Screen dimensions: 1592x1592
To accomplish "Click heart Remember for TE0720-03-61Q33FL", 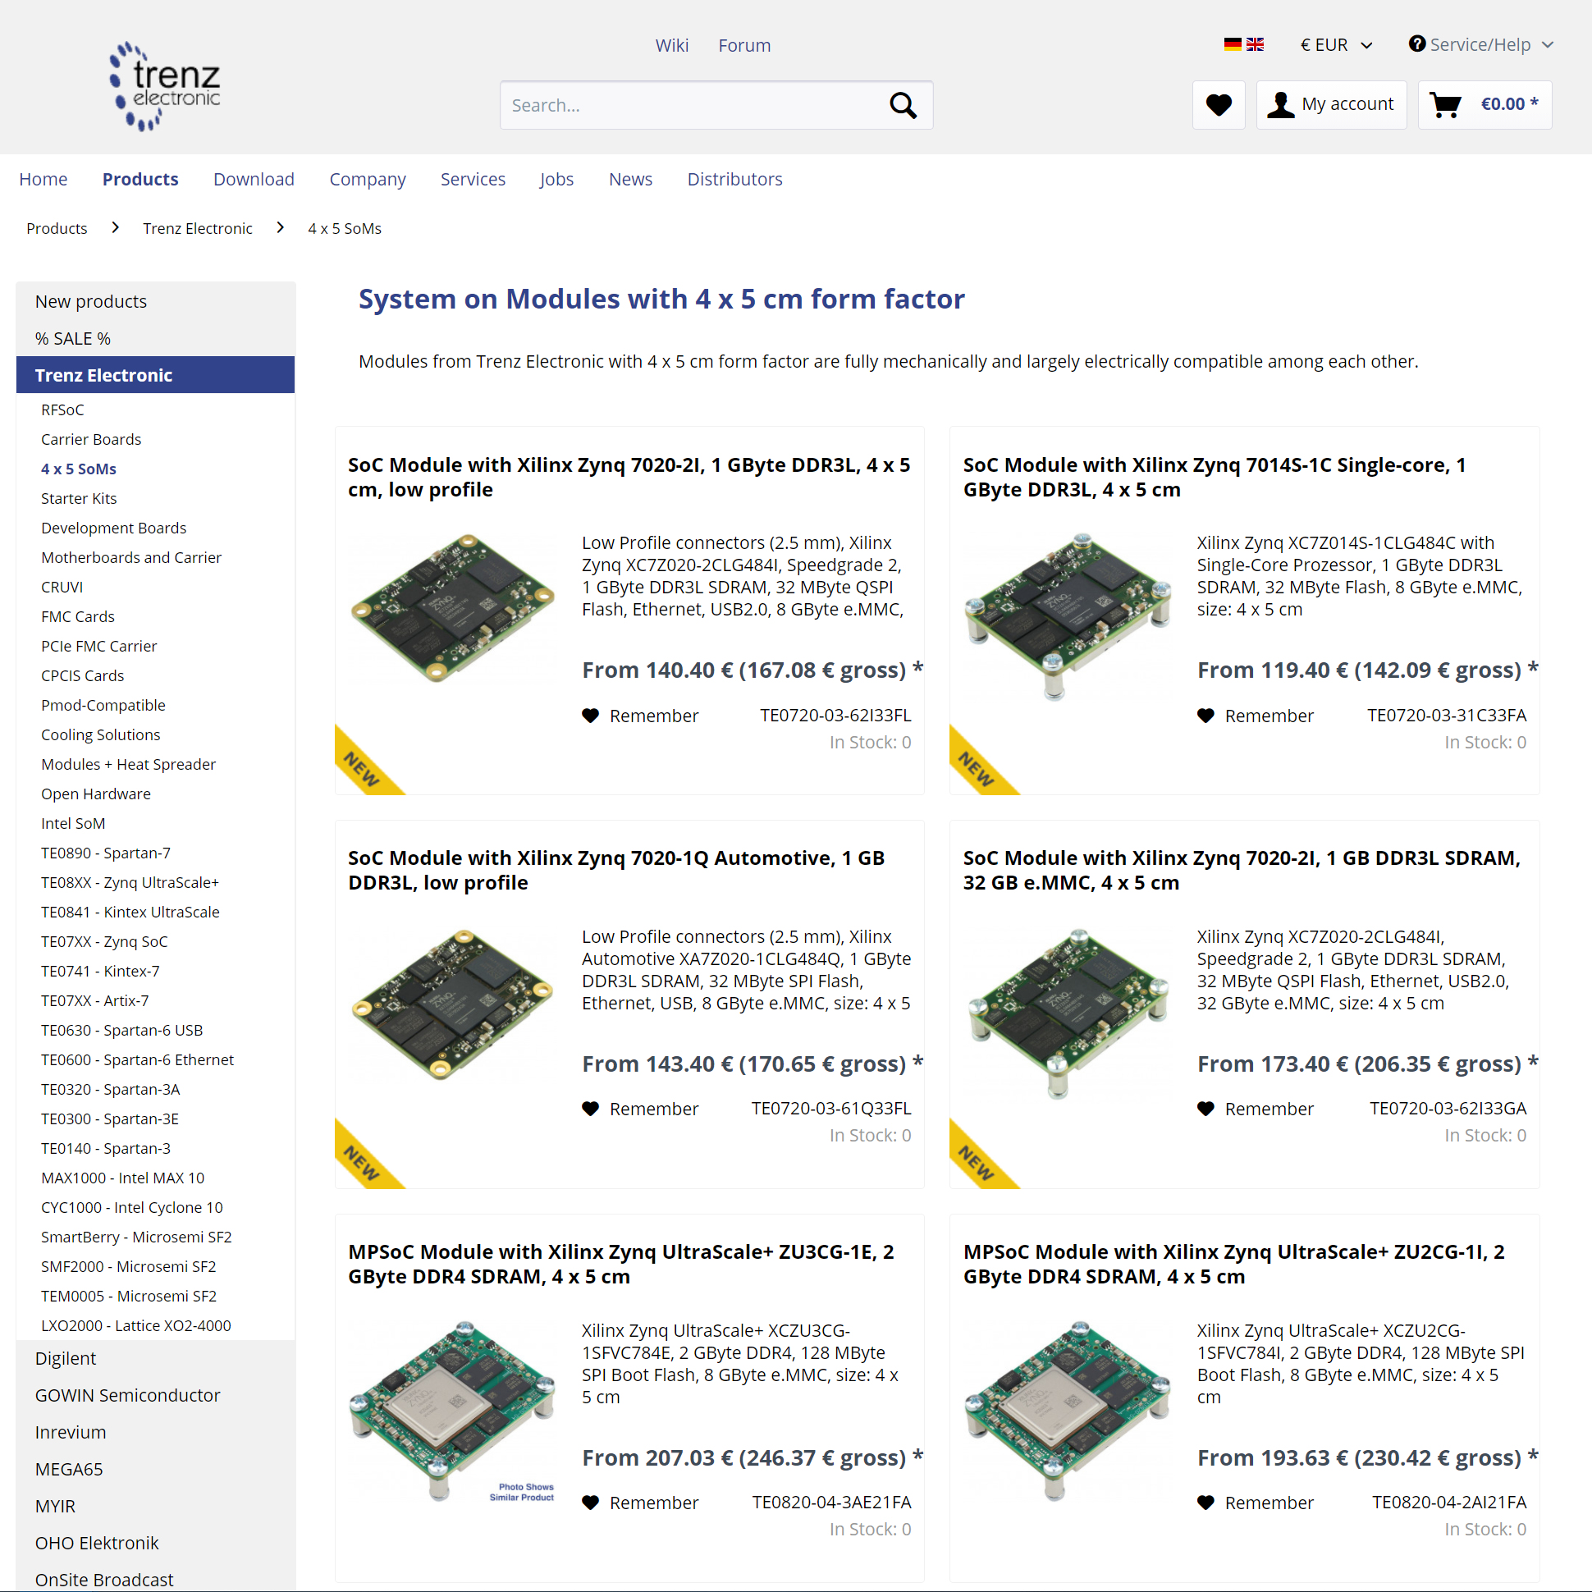I will [x=639, y=1109].
